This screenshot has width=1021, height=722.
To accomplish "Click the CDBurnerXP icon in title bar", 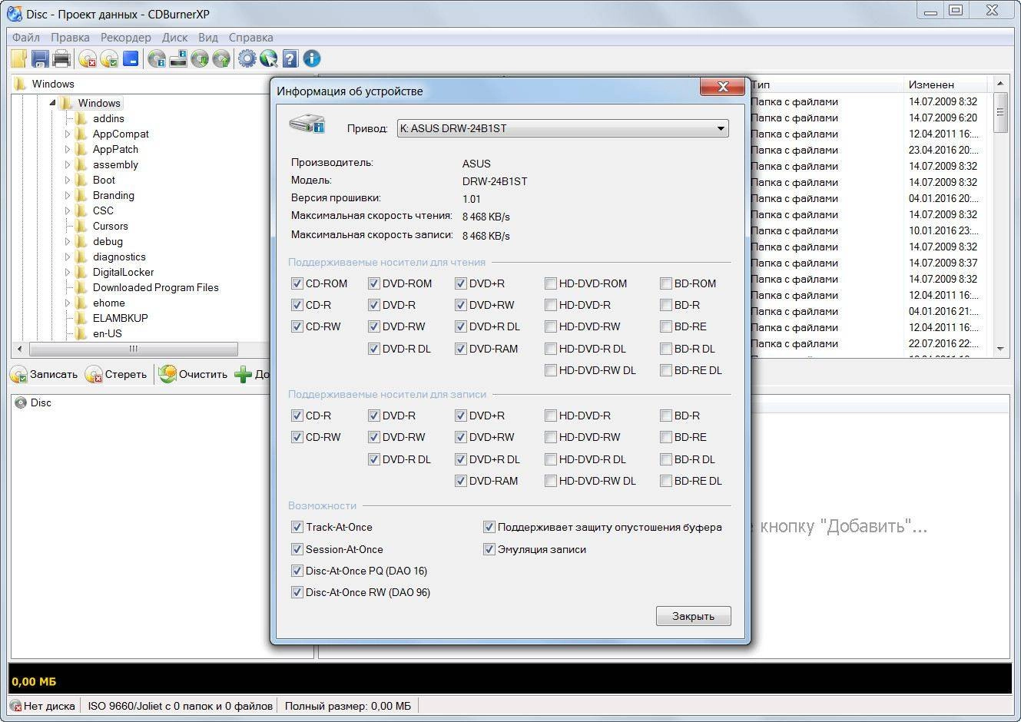I will (x=15, y=13).
